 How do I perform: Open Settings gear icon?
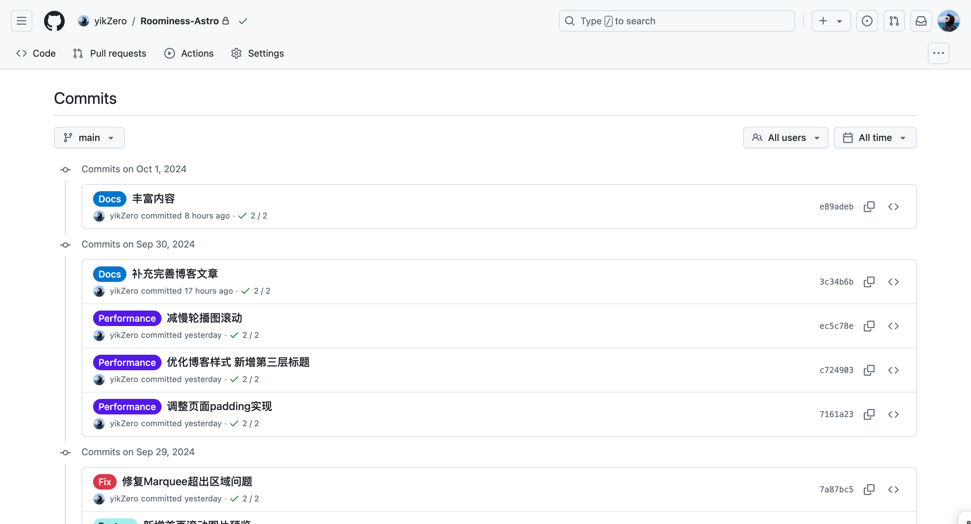[x=236, y=53]
